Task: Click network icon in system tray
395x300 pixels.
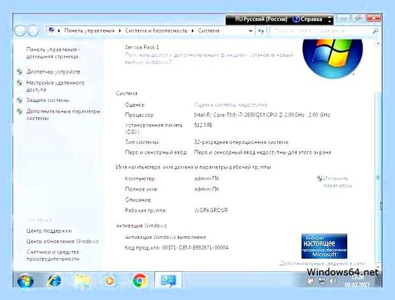Action: [322, 281]
